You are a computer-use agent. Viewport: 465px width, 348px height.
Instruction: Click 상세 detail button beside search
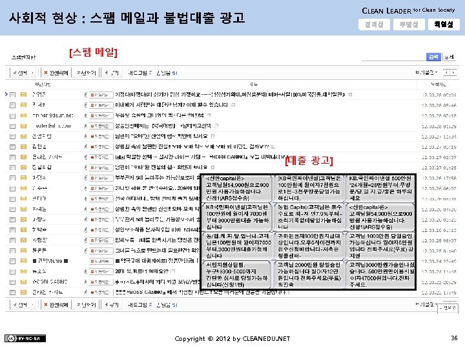(449, 57)
